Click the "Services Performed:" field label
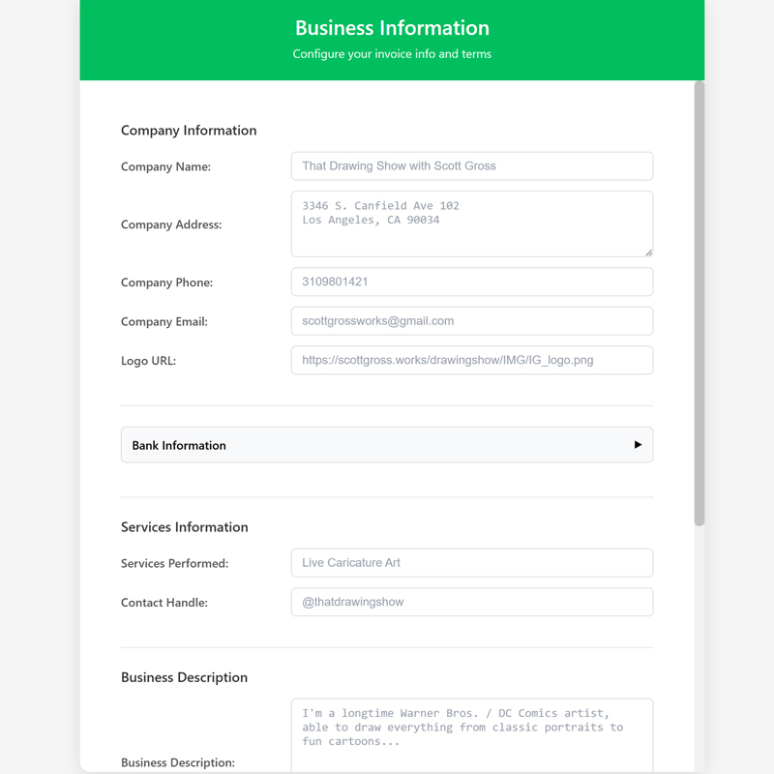 click(x=174, y=563)
